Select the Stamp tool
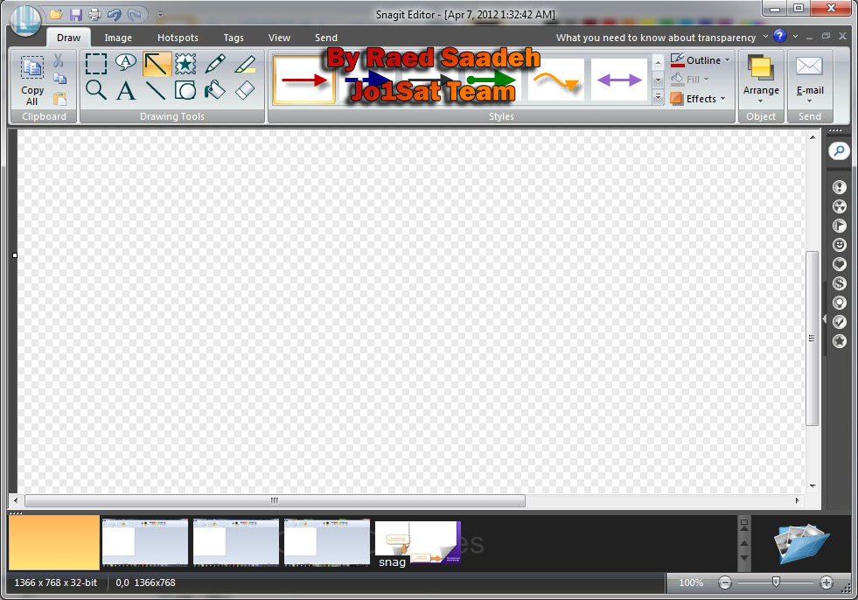The height and width of the screenshot is (600, 858). 185,64
